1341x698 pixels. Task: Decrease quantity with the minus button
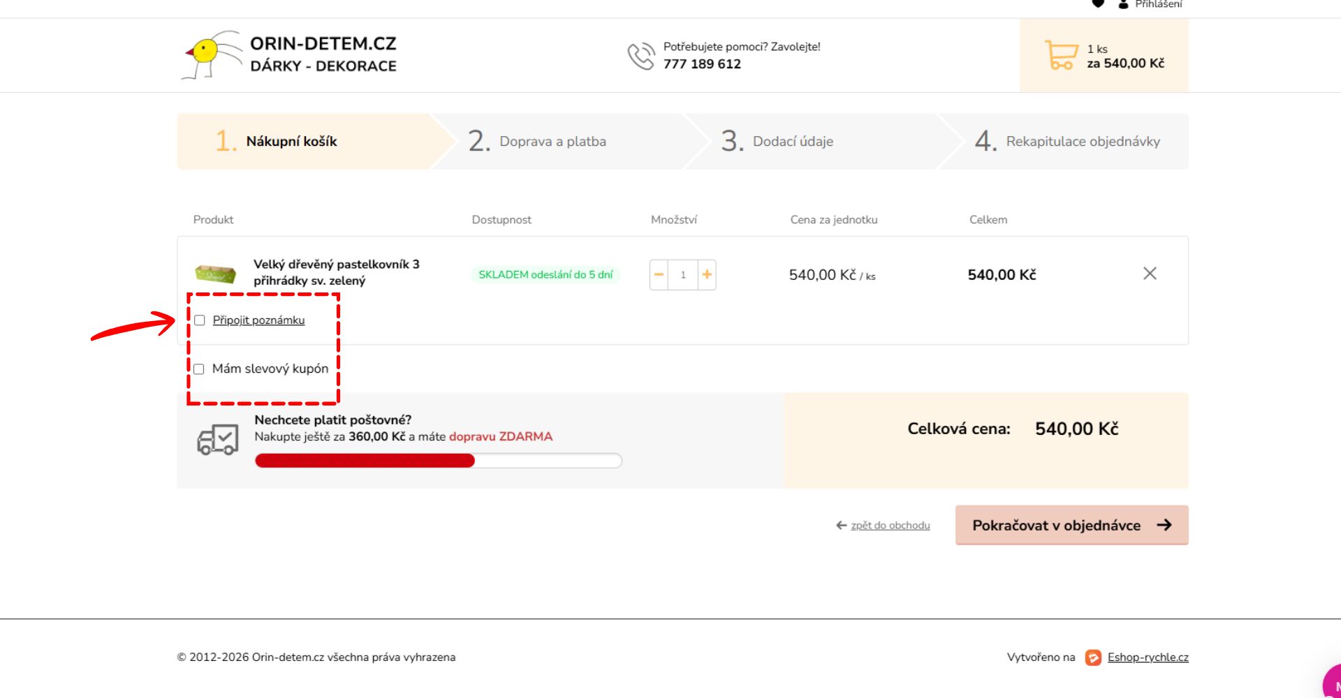(x=659, y=275)
